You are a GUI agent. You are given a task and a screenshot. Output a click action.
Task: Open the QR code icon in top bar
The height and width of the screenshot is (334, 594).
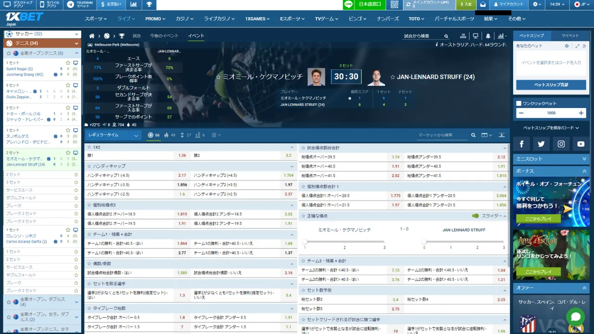click(394, 5)
